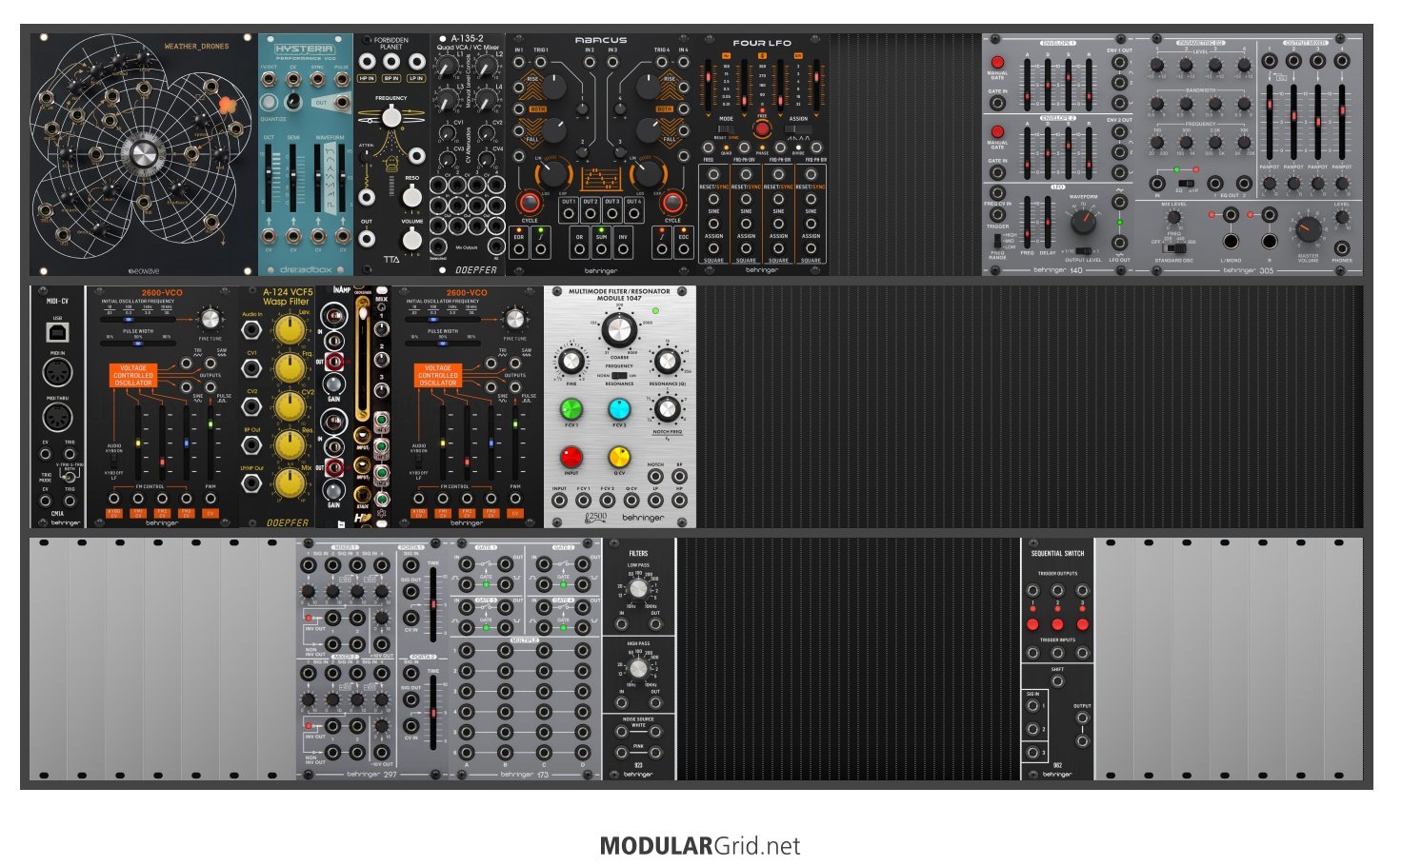Image resolution: width=1402 pixels, height=866 pixels.
Task: Toggle the MODE switch on Four LFO
Action: (727, 128)
